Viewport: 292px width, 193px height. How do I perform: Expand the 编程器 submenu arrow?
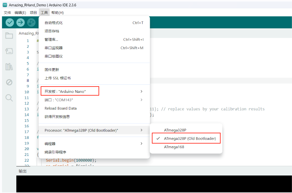(141, 144)
